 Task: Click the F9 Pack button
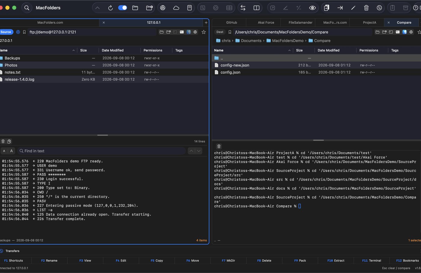click(300, 260)
